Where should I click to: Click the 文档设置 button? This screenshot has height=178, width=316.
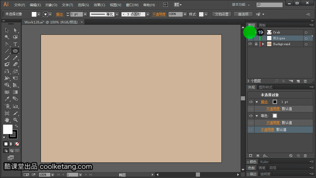click(x=222, y=14)
